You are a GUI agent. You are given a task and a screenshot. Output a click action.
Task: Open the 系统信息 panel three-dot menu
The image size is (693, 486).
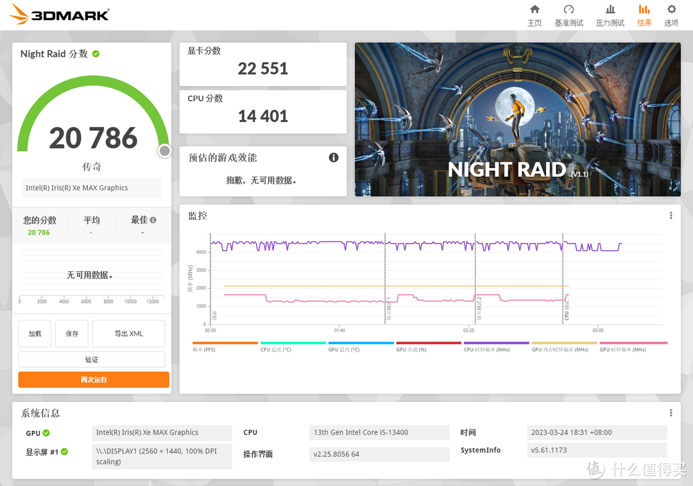pos(671,413)
